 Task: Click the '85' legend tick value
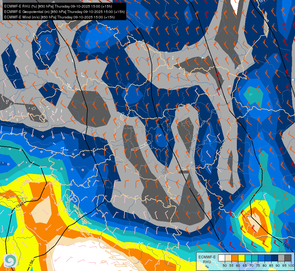click(x=271, y=266)
